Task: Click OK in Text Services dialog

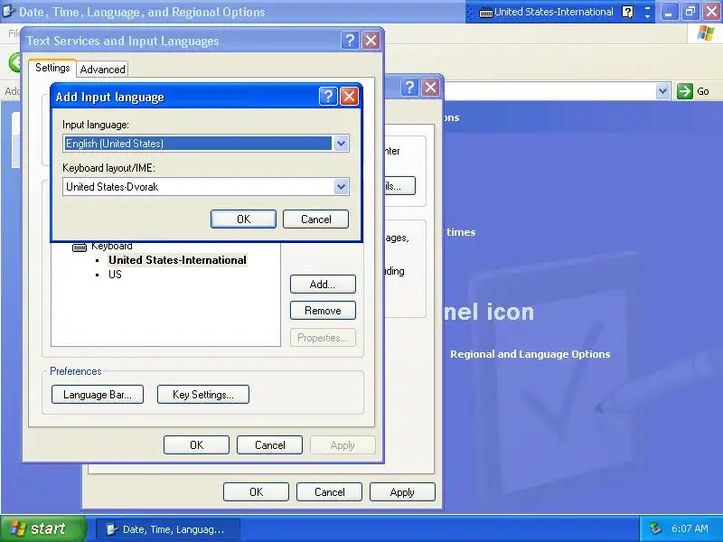Action: tap(196, 445)
